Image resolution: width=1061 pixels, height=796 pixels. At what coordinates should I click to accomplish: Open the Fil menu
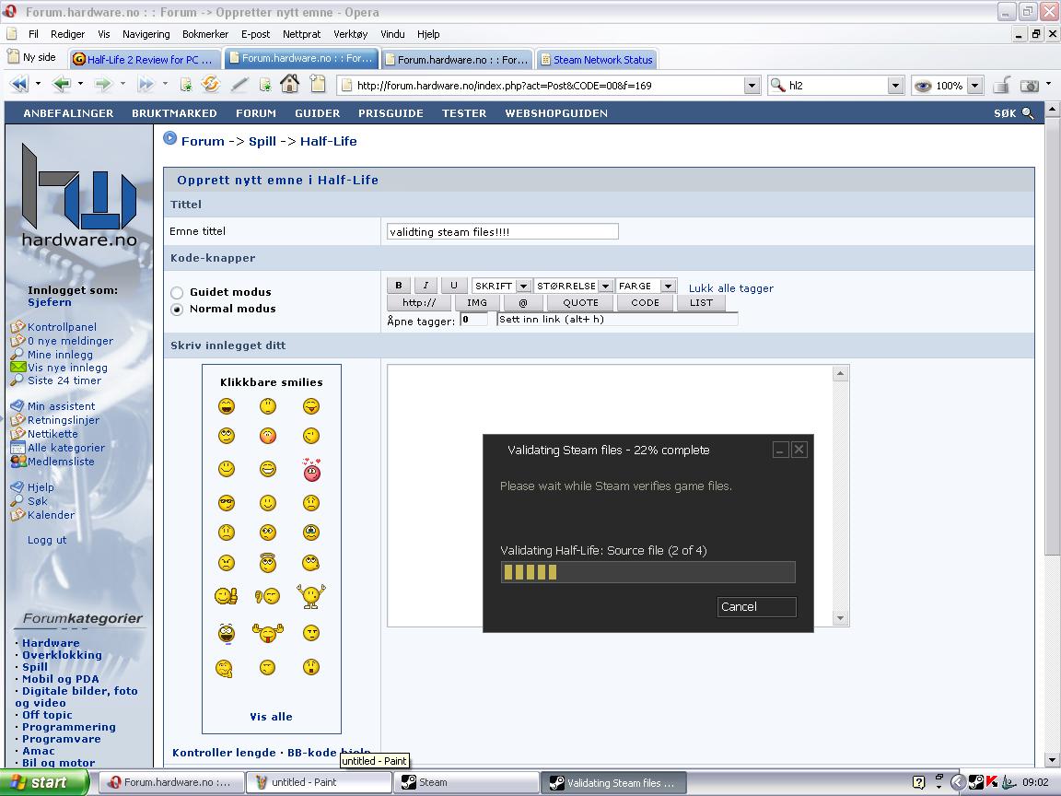point(33,34)
